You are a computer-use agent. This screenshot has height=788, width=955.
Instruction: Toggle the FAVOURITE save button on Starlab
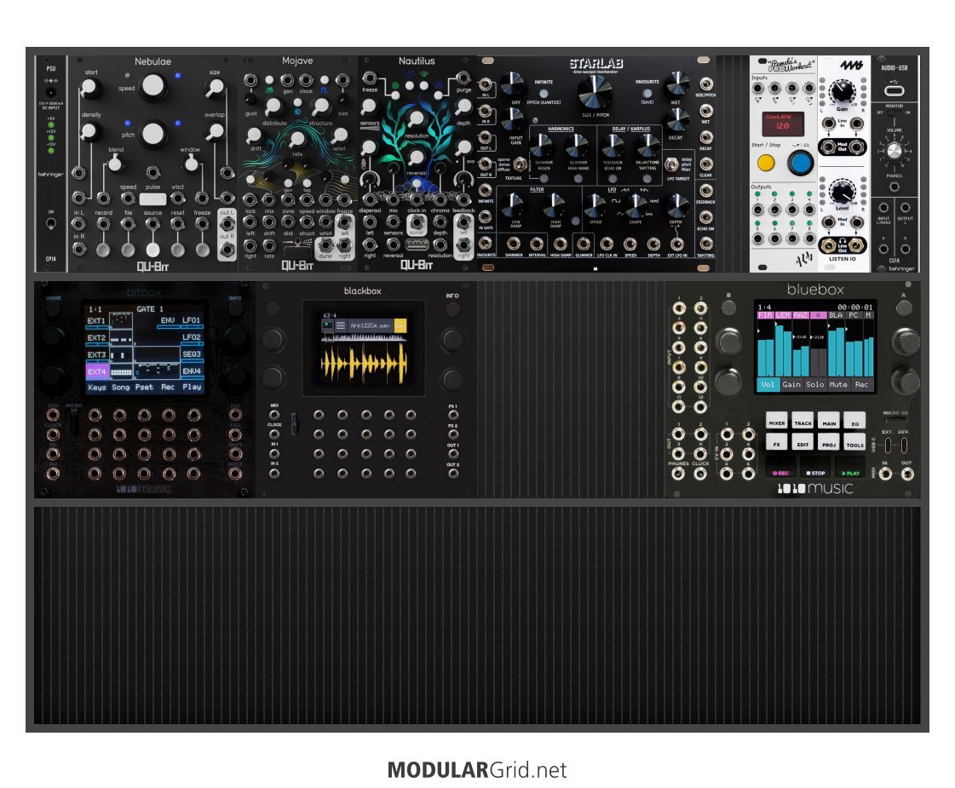point(647,93)
